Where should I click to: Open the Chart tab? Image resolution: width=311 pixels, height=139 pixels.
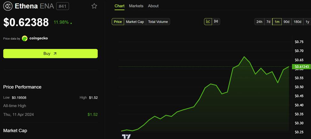pos(120,6)
